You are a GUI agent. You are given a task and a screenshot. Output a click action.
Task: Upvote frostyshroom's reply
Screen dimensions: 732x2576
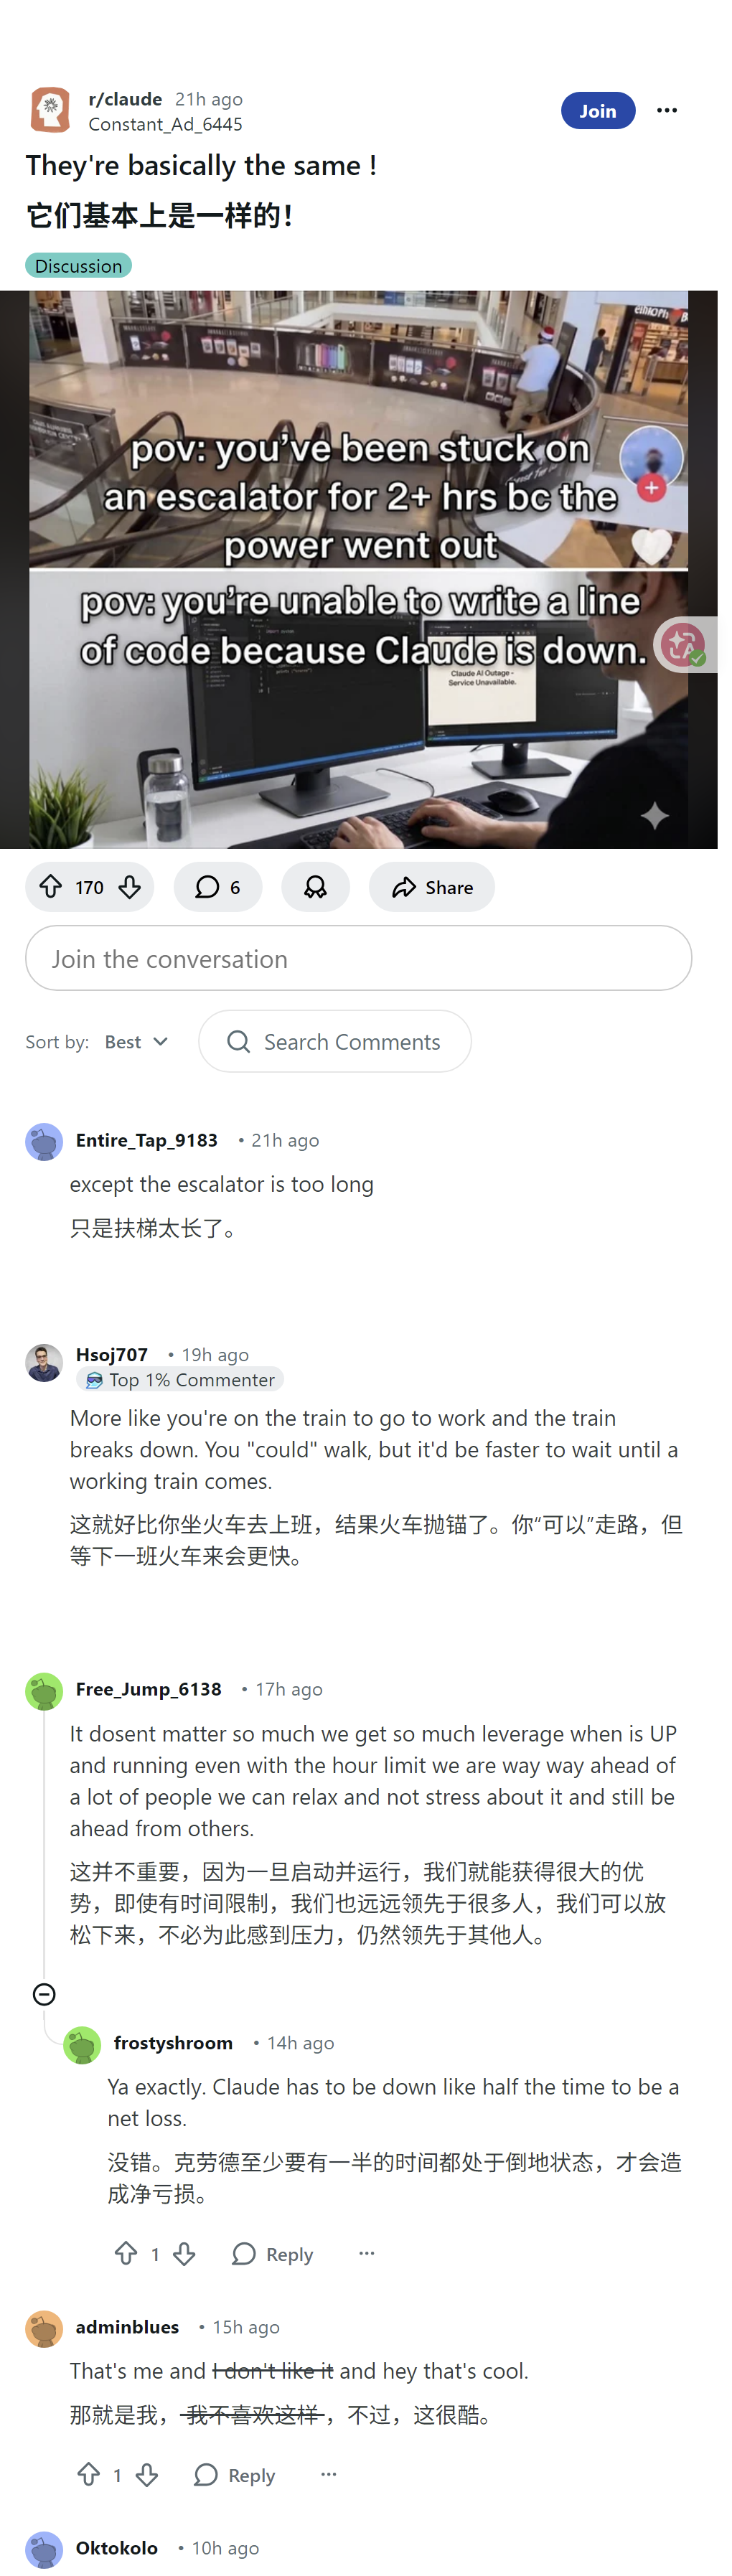126,2253
